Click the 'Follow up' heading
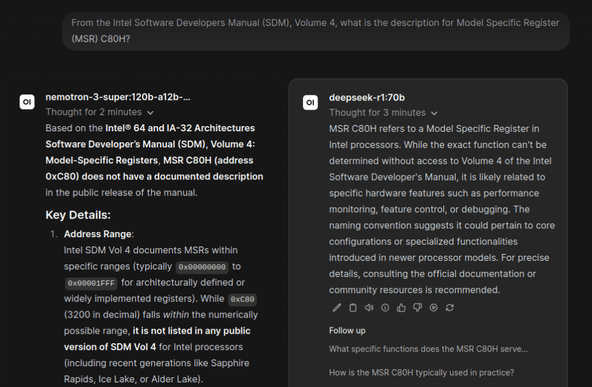This screenshot has height=387, width=592. tap(347, 331)
